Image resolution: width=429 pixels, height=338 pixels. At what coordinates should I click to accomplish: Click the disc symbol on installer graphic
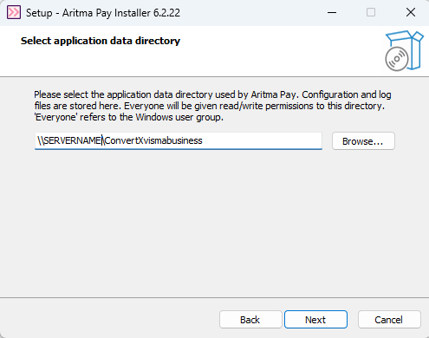[397, 59]
